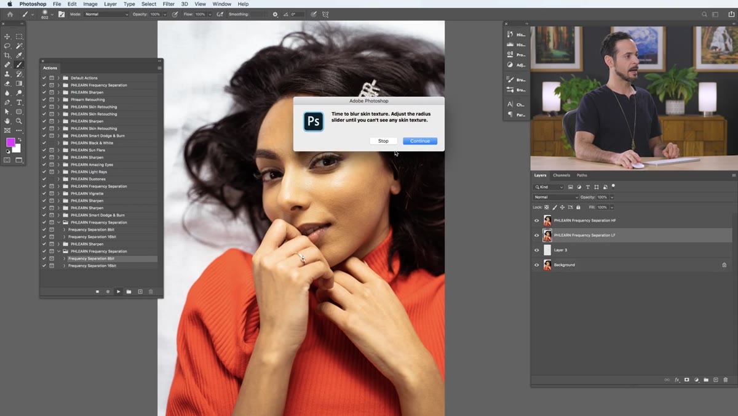This screenshot has width=738, height=416.
Task: Toggle checkmark for PHLEARN Amazing Eyes
Action: pos(44,164)
